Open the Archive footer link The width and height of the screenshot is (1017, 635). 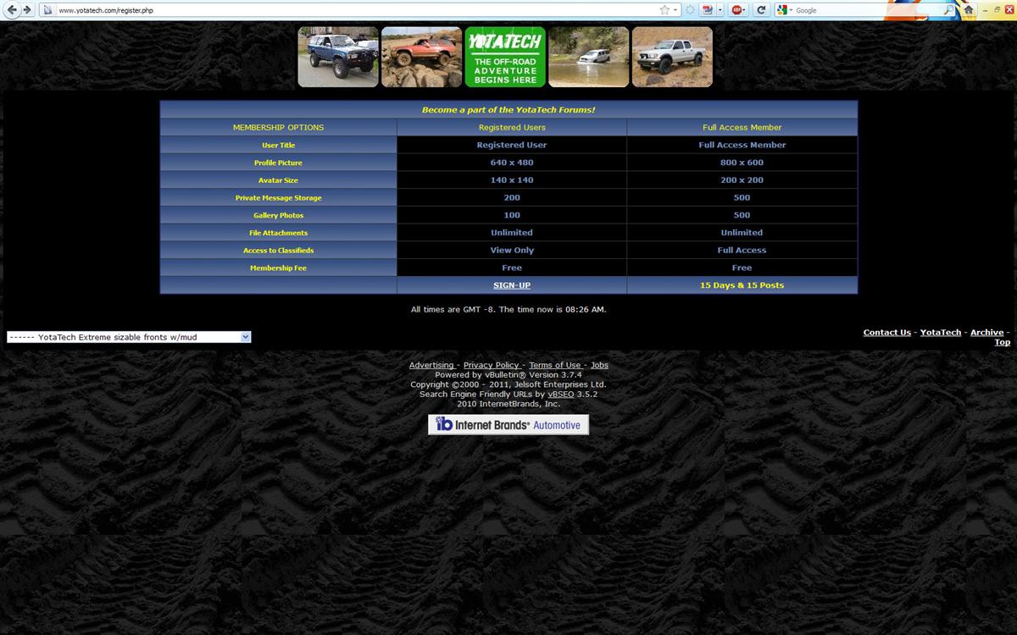986,333
